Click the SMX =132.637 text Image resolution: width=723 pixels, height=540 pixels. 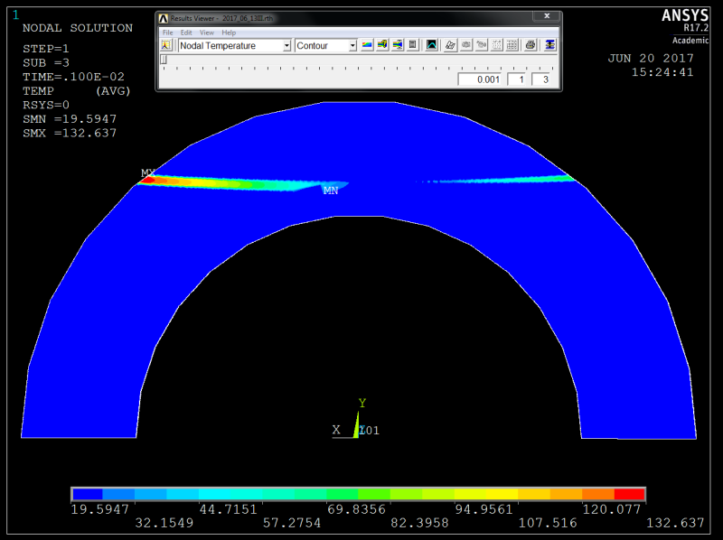click(x=70, y=133)
